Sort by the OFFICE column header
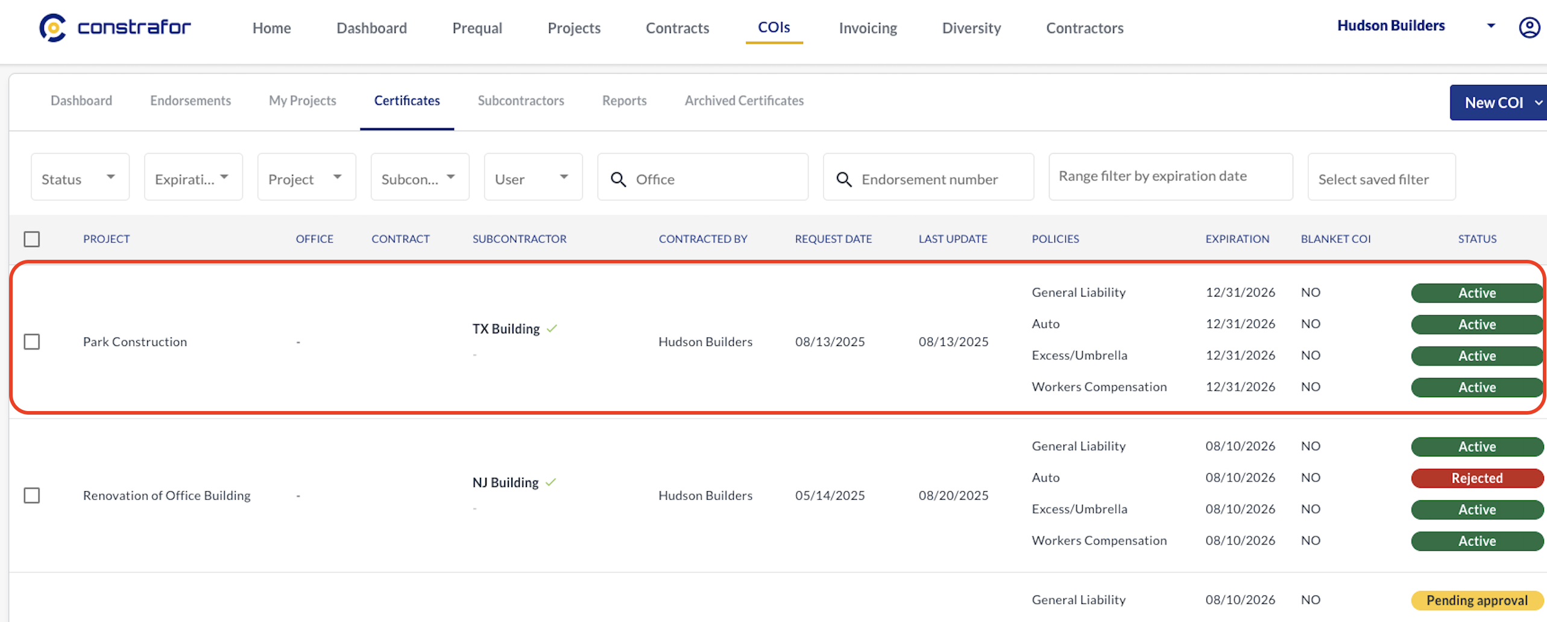Screen dimensions: 1547x622 314,239
